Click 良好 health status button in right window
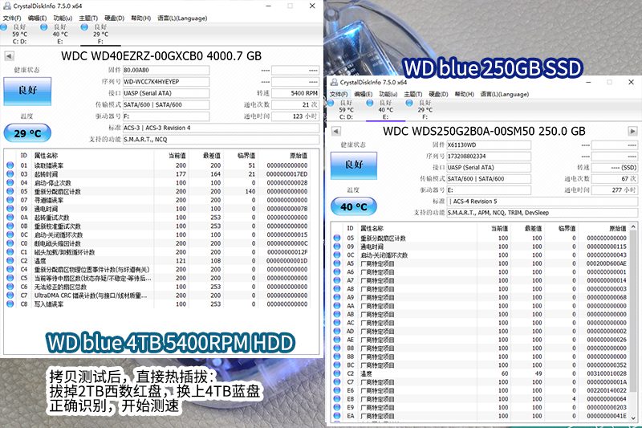Viewport: 642px width, 428px height. point(354,165)
